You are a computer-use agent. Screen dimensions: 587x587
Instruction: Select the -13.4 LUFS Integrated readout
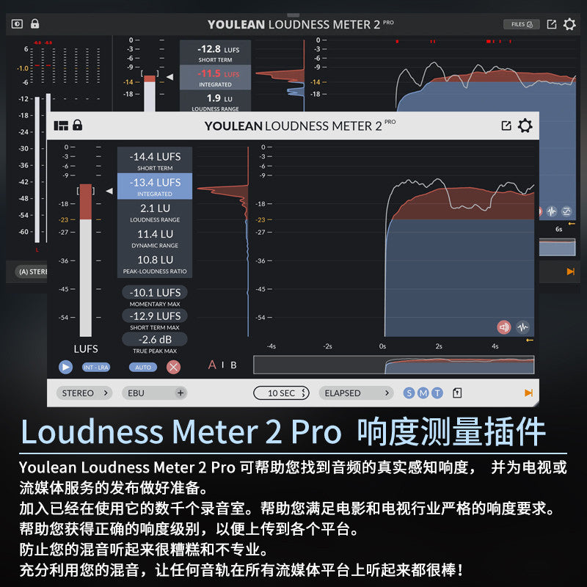[155, 186]
